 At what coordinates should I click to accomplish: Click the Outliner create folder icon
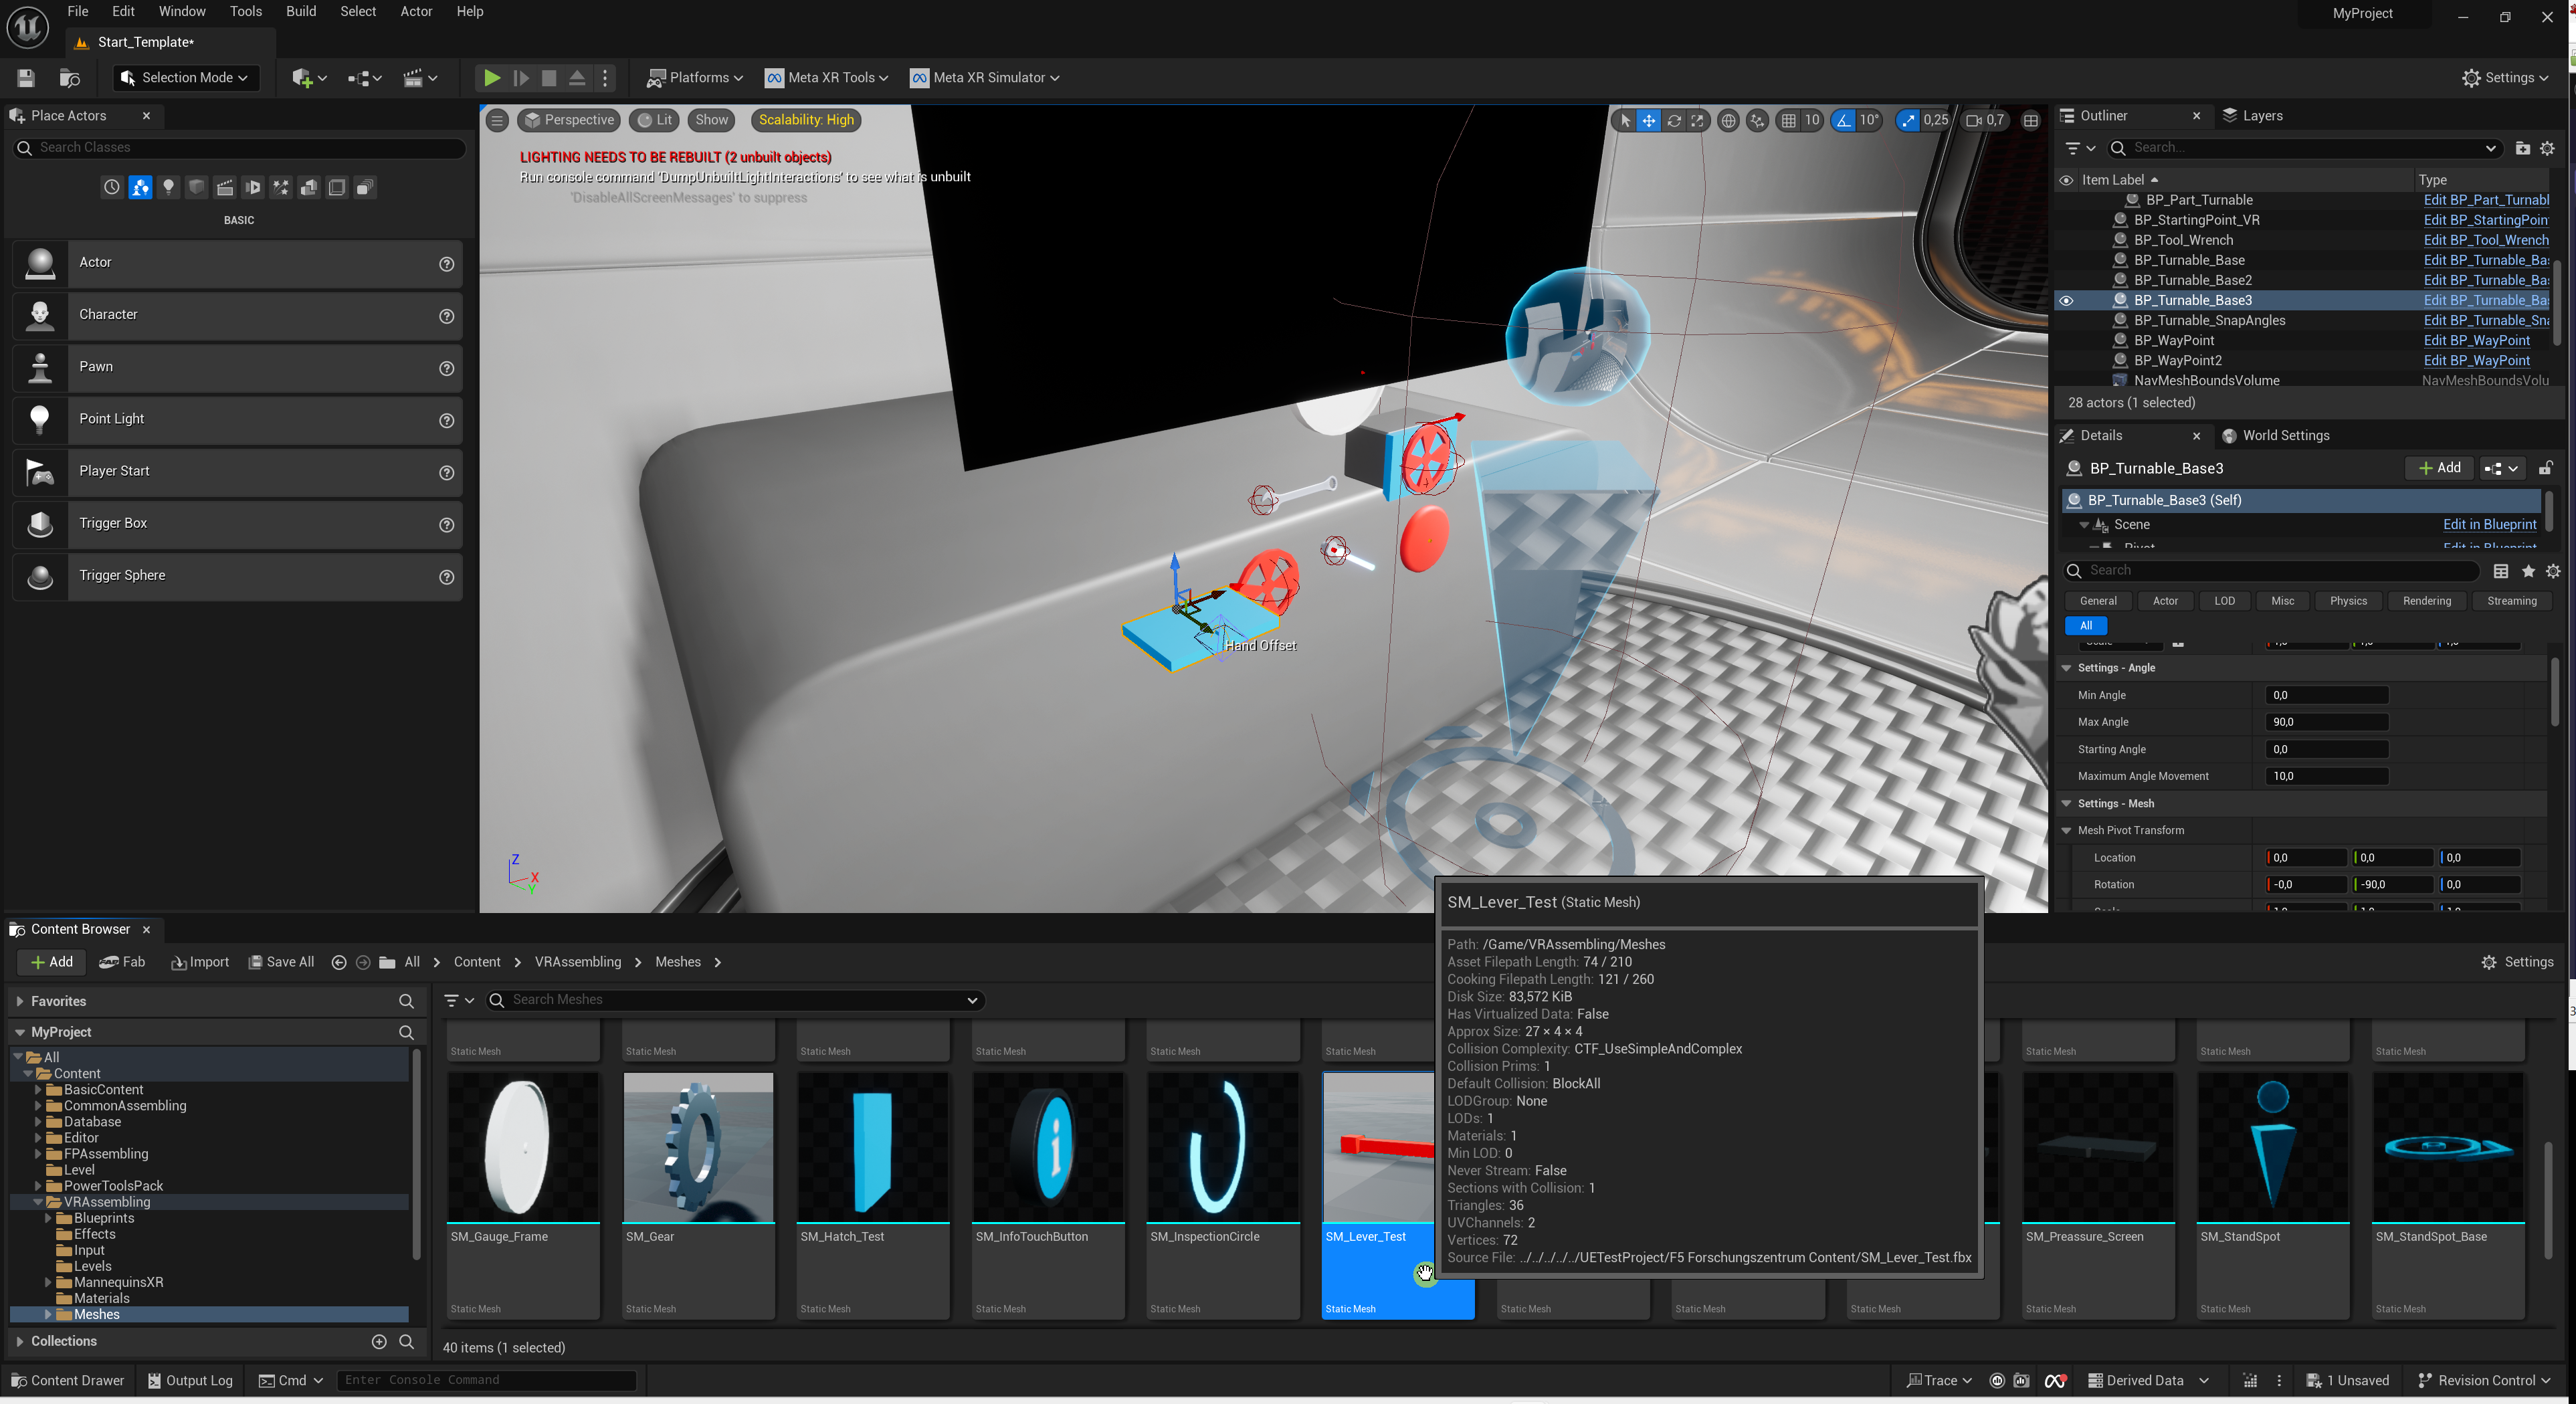[2522, 148]
